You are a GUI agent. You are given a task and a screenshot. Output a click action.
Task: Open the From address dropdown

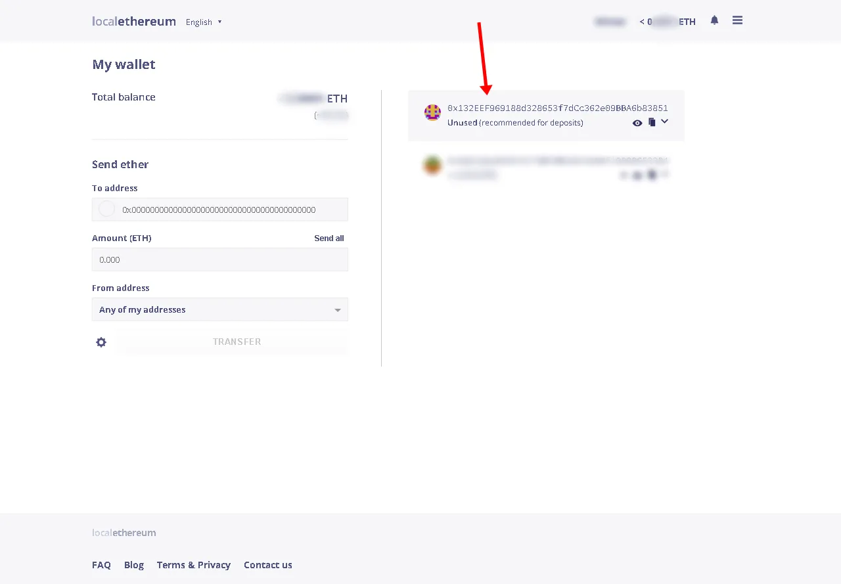tap(220, 309)
